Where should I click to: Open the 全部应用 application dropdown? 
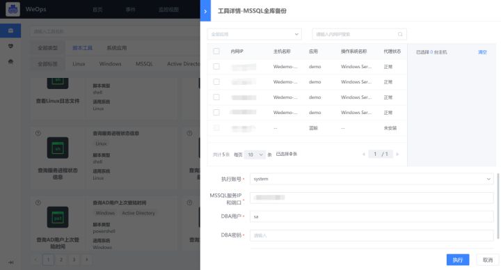tap(255, 34)
